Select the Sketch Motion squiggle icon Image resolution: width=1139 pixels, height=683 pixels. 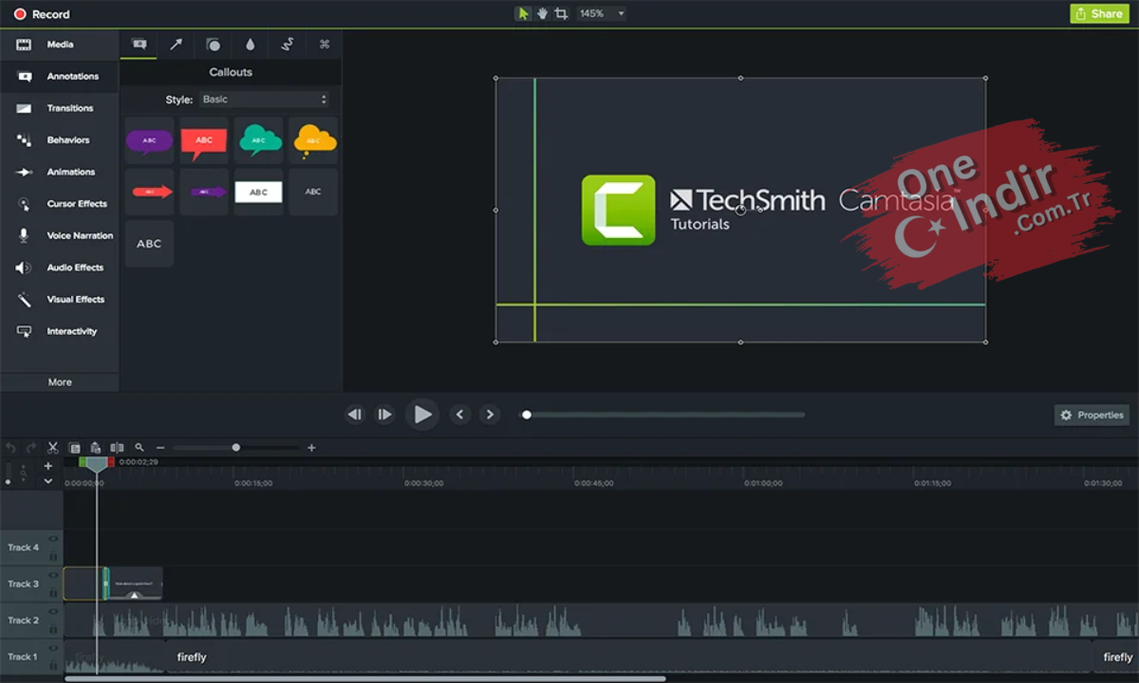pyautogui.click(x=287, y=45)
